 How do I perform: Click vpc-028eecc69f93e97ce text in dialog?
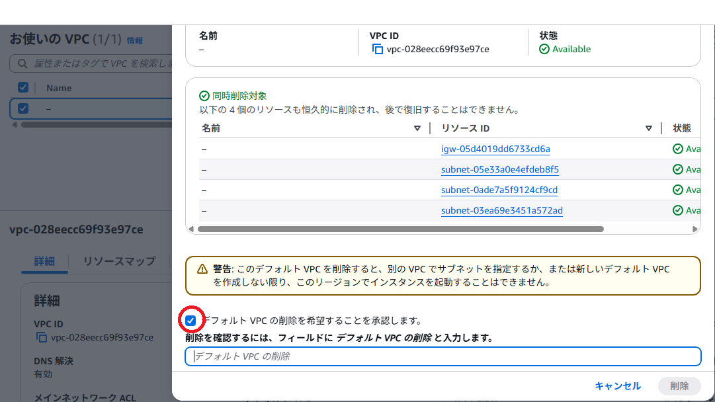(438, 49)
